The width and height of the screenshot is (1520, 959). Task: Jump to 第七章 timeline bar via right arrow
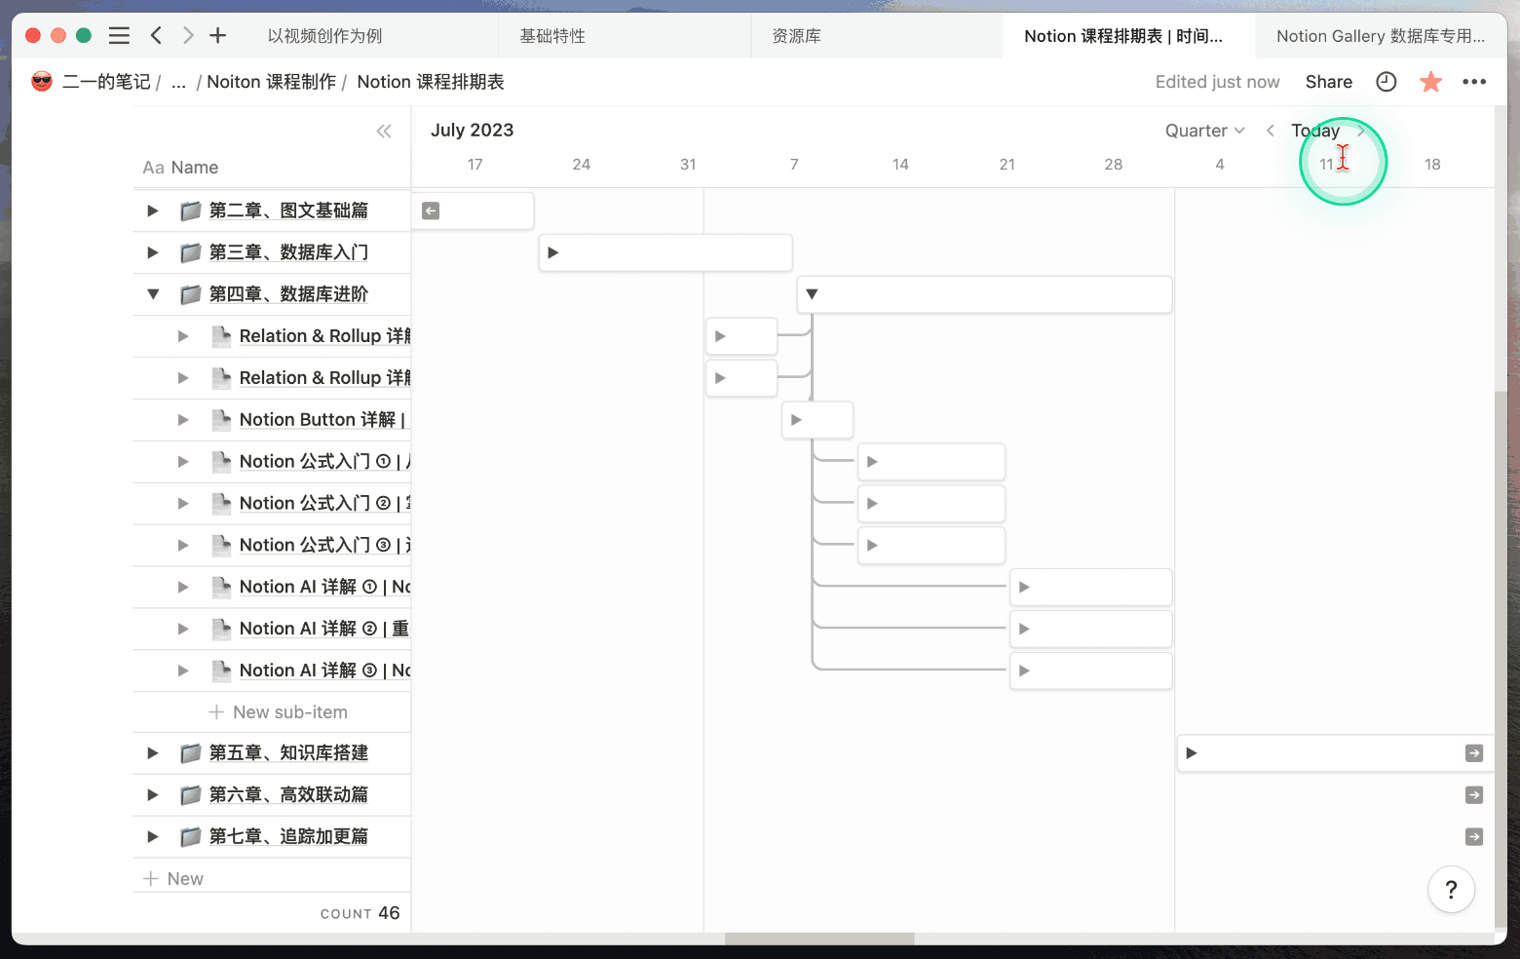pos(1474,836)
